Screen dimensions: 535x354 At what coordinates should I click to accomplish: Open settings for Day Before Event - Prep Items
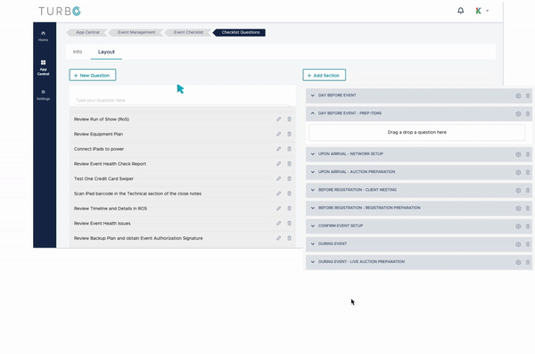(518, 113)
